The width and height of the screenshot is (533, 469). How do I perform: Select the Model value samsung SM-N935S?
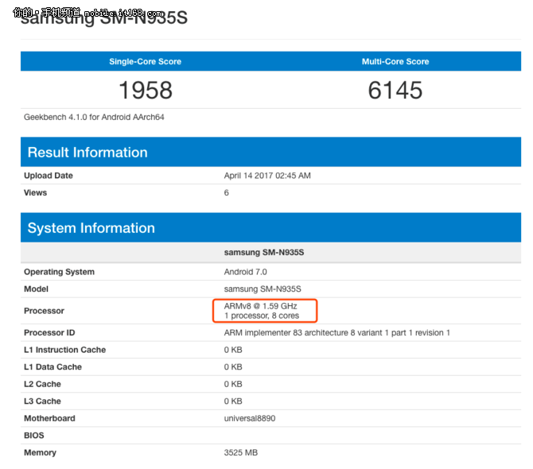pyautogui.click(x=263, y=289)
